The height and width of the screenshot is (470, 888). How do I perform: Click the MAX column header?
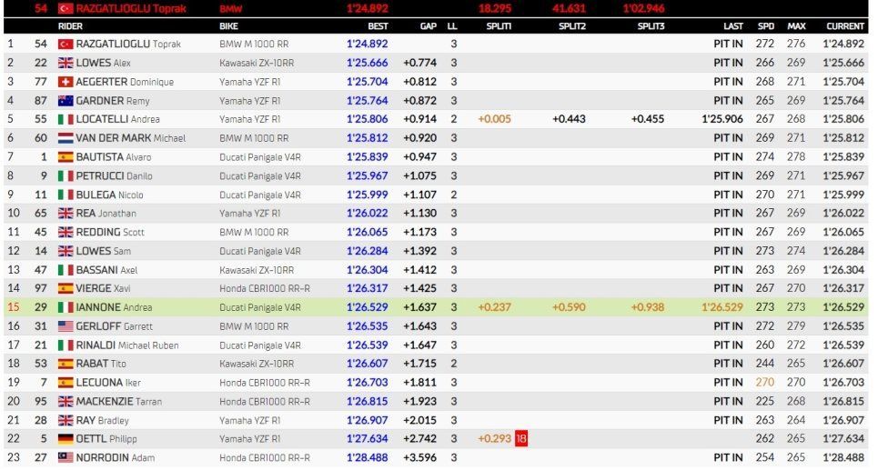(796, 26)
